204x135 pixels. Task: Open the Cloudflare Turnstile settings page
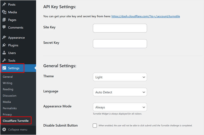[x=16, y=121]
